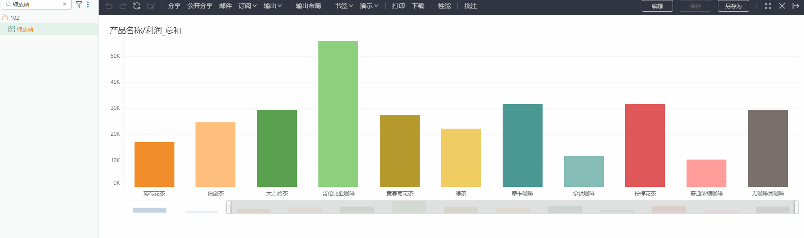Screen dimensions: 804x238
Task: Click the 哥伦比亚咖啡 bar in chart
Action: pos(338,114)
